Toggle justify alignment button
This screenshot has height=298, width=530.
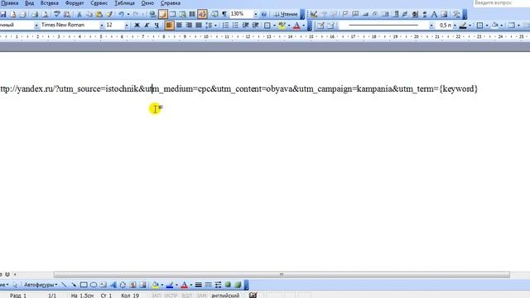(199, 26)
